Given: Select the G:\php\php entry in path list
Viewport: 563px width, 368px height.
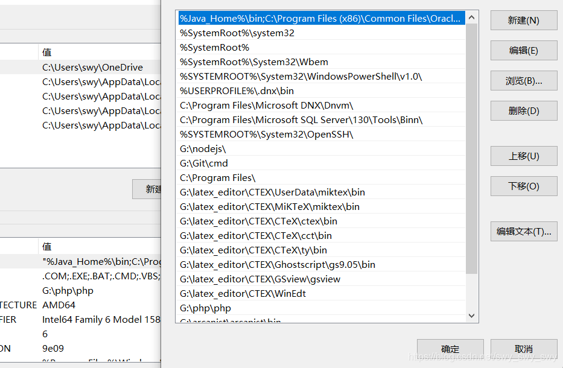Looking at the screenshot, I should tap(322, 308).
